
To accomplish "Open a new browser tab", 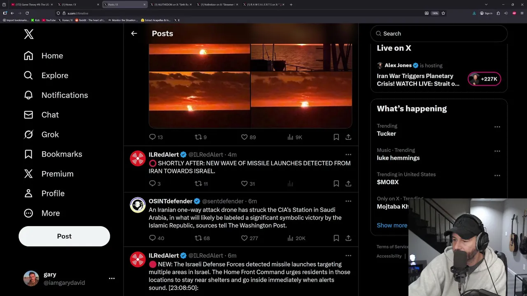I will tap(291, 5).
